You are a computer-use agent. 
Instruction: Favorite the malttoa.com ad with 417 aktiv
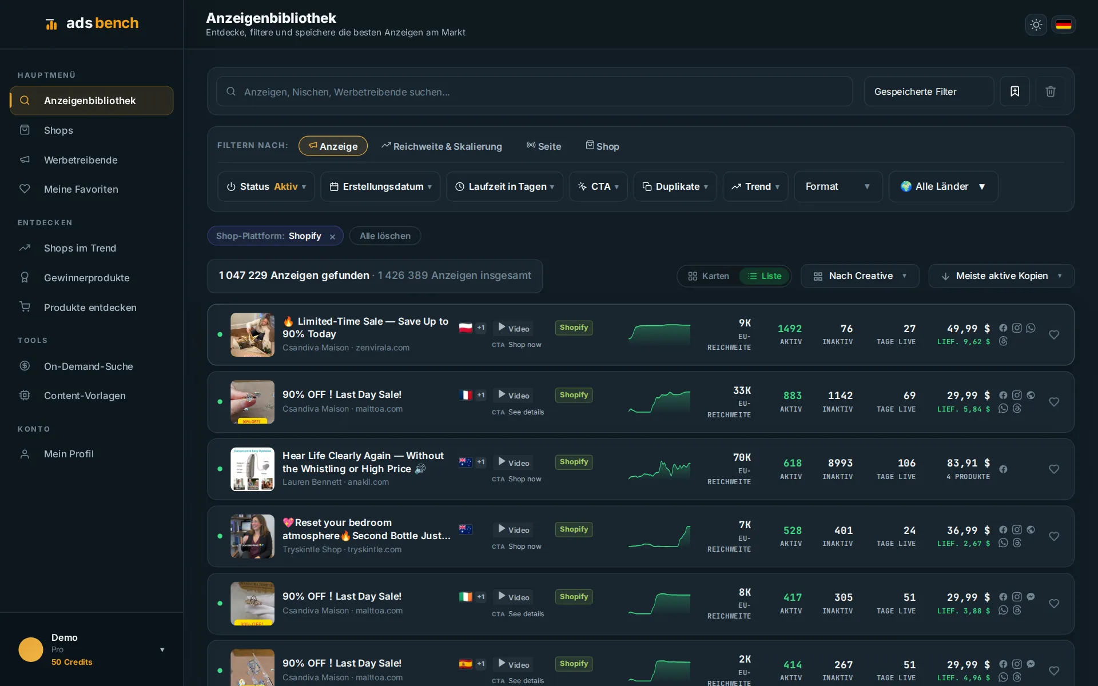pyautogui.click(x=1054, y=604)
